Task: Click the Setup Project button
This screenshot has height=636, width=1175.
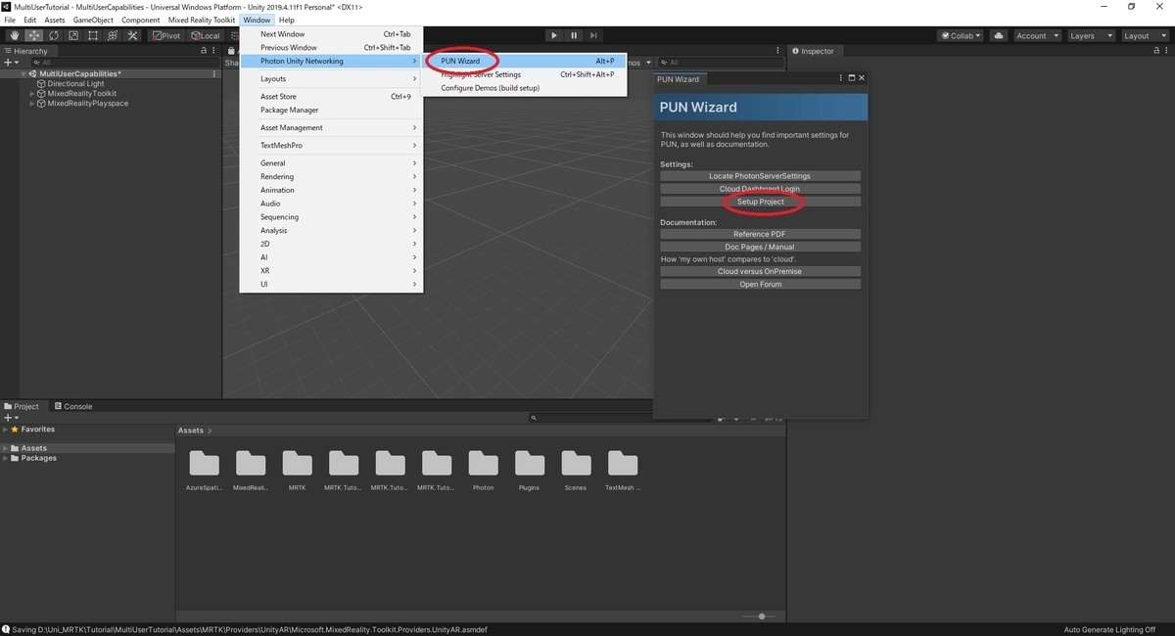Action: 760,202
